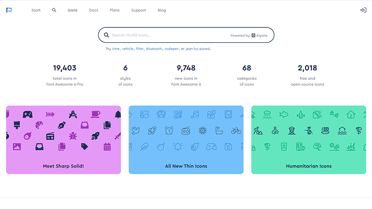Image resolution: width=372 pixels, height=209 pixels.
Task: Click the ringing bell icon
Action: pos(178,147)
